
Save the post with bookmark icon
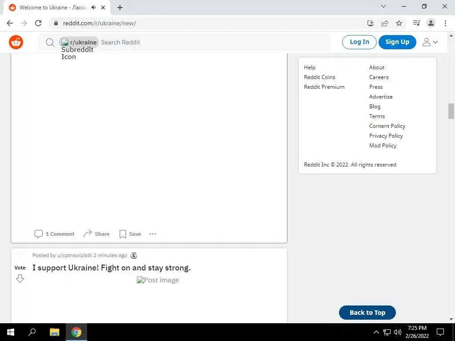tap(130, 234)
